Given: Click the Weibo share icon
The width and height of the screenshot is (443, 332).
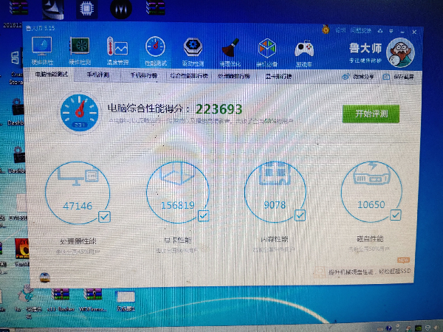Looking at the screenshot, I should 346,76.
